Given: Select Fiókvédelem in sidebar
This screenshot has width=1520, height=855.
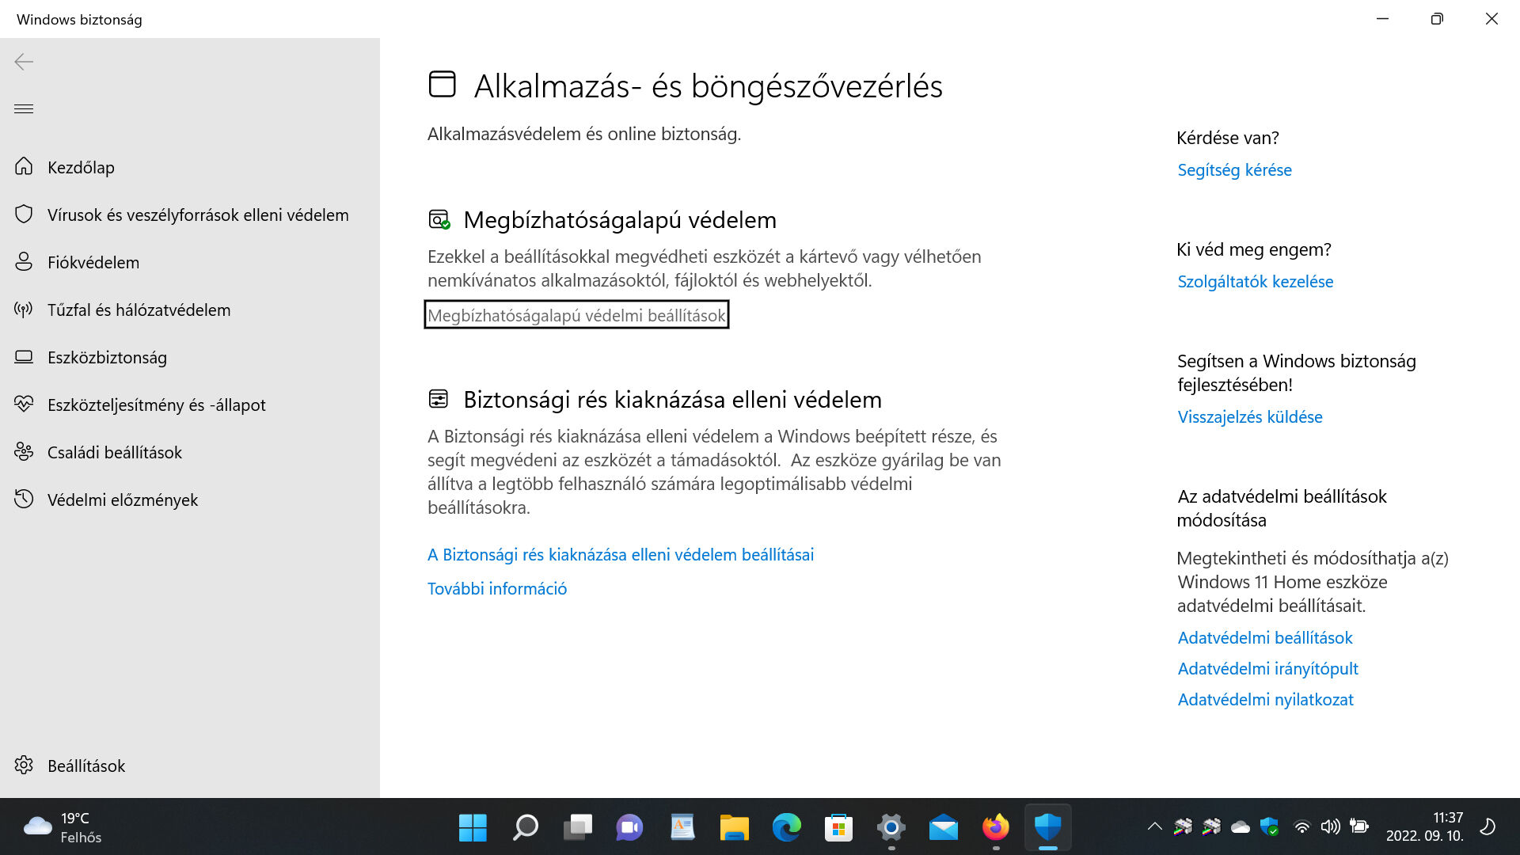Looking at the screenshot, I should pyautogui.click(x=93, y=262).
